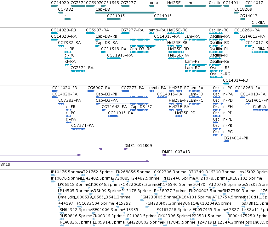Open transcript Oscillin-RG
The height and width of the screenshot is (227, 268).
pyautogui.click(x=216, y=77)
